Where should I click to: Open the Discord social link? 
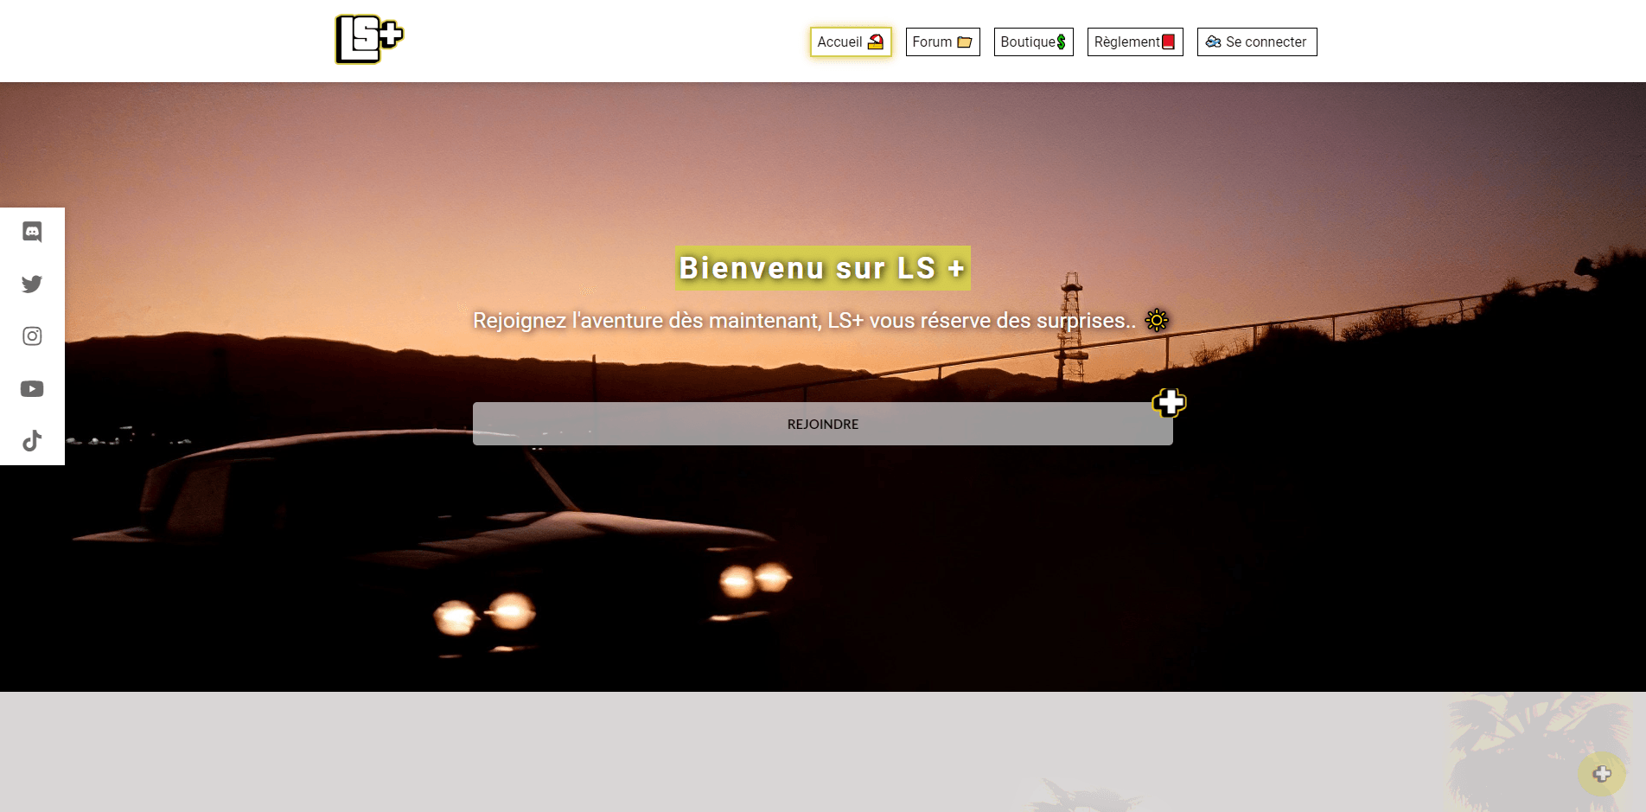click(32, 232)
